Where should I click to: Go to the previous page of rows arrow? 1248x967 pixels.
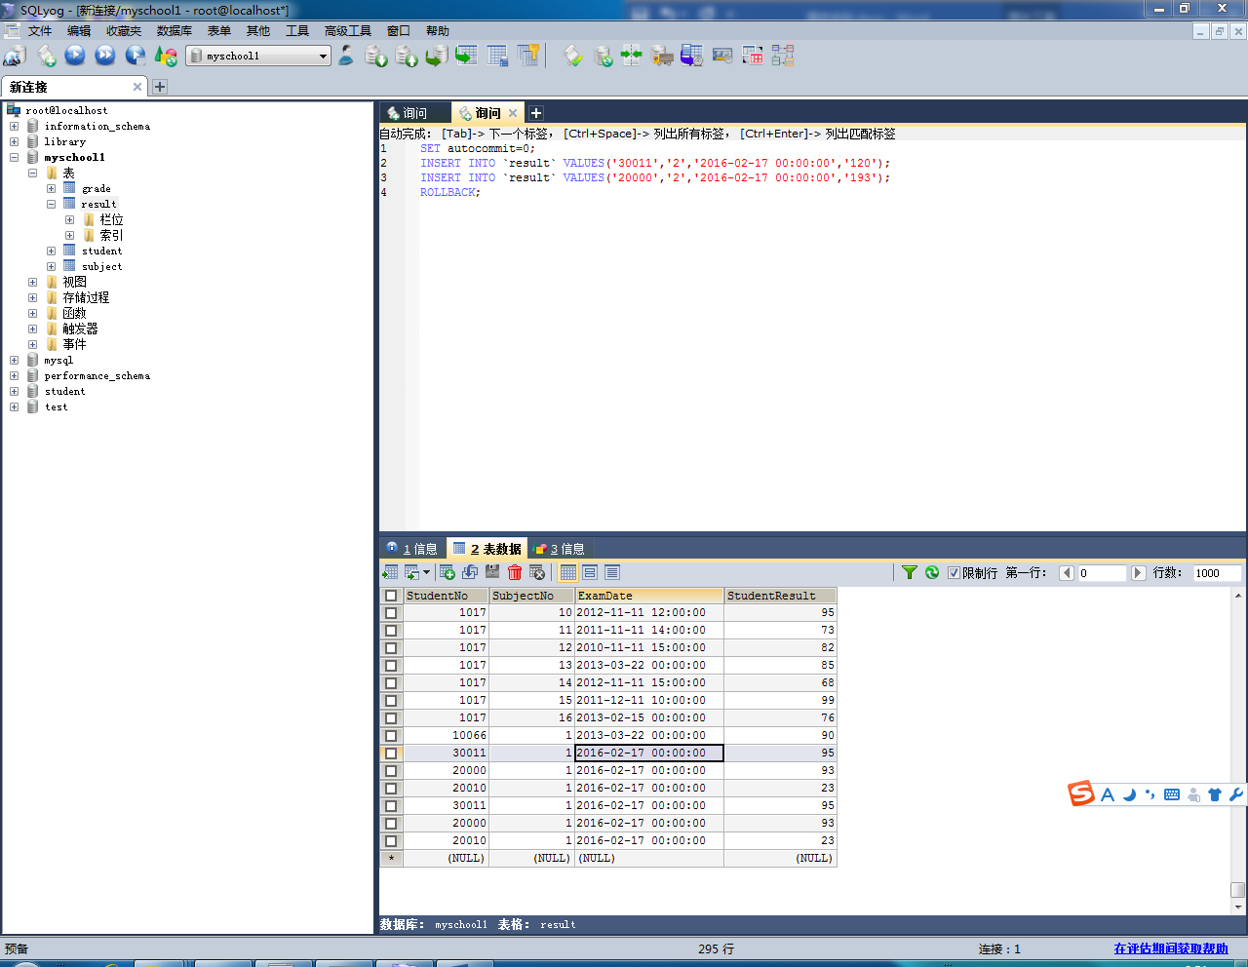[x=1067, y=573]
